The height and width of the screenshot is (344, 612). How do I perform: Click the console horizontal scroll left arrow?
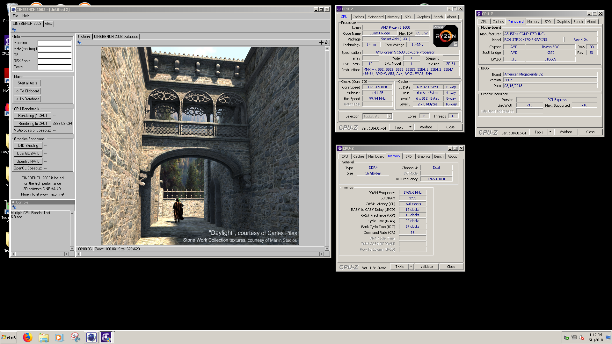[13, 254]
